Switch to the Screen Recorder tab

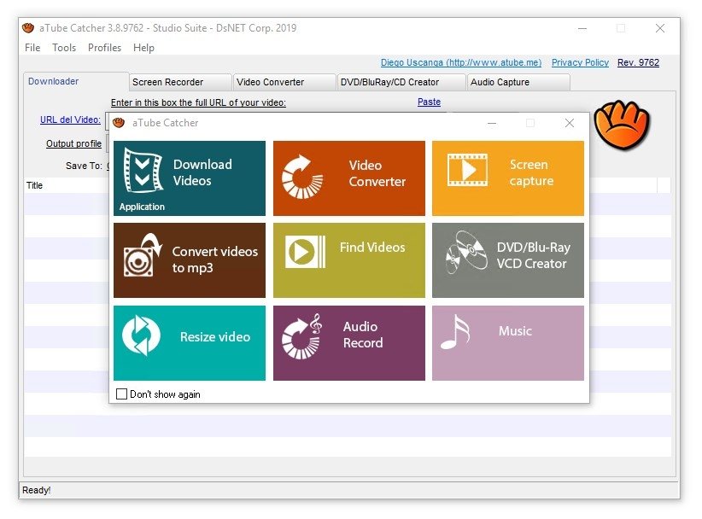click(x=180, y=82)
